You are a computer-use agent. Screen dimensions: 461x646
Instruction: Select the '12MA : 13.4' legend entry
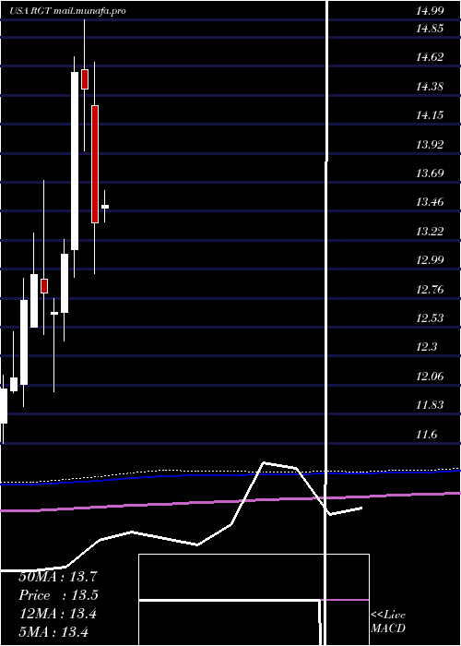tap(58, 614)
